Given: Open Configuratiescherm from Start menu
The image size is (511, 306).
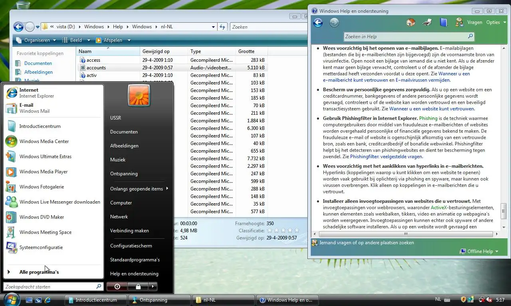Looking at the screenshot, I should [x=131, y=246].
